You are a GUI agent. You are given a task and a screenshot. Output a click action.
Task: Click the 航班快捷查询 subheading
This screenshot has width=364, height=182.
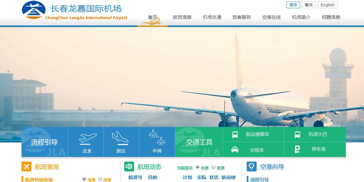pos(39,179)
